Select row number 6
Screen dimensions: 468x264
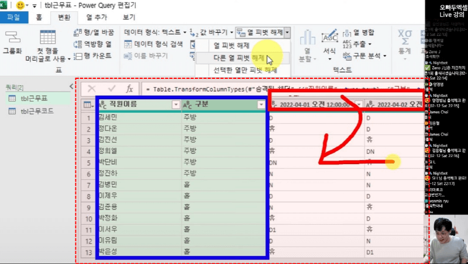[x=89, y=174]
